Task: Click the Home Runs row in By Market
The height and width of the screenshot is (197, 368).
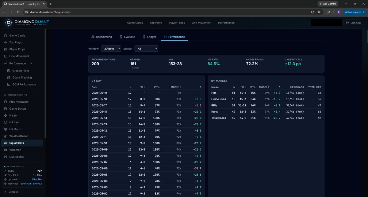Action: [266, 99]
